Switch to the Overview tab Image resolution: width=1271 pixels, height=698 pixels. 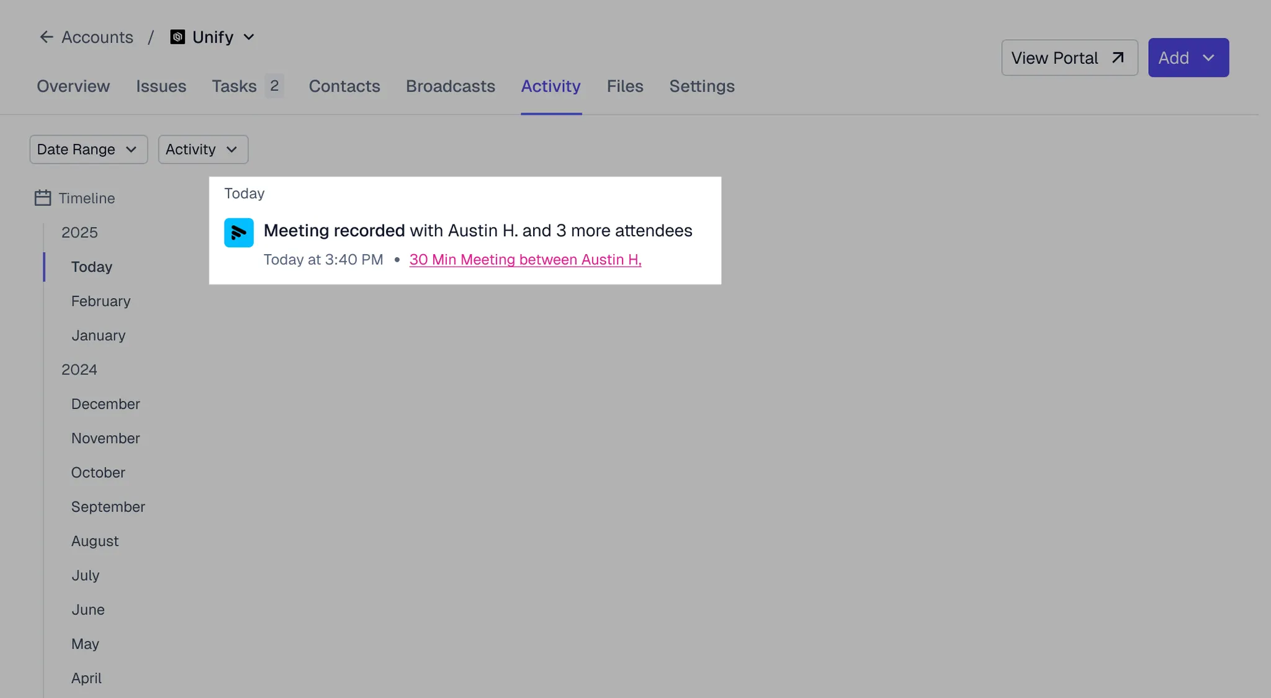click(x=73, y=86)
